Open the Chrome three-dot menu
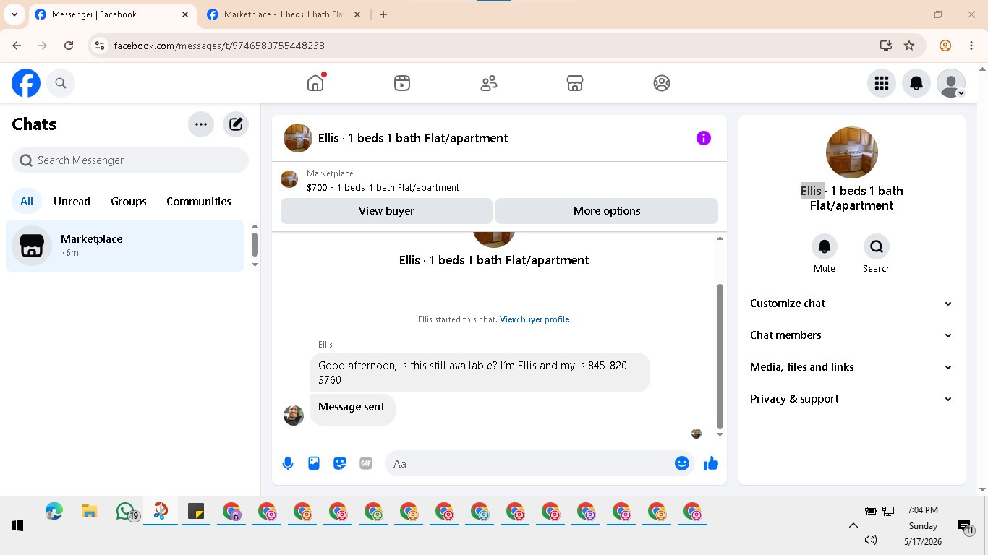988x555 pixels. pos(971,46)
